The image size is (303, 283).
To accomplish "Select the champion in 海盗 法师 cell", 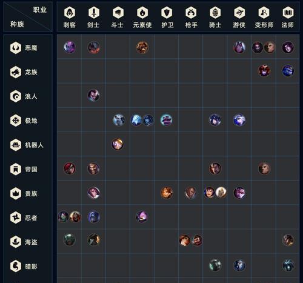I will click(x=288, y=240).
